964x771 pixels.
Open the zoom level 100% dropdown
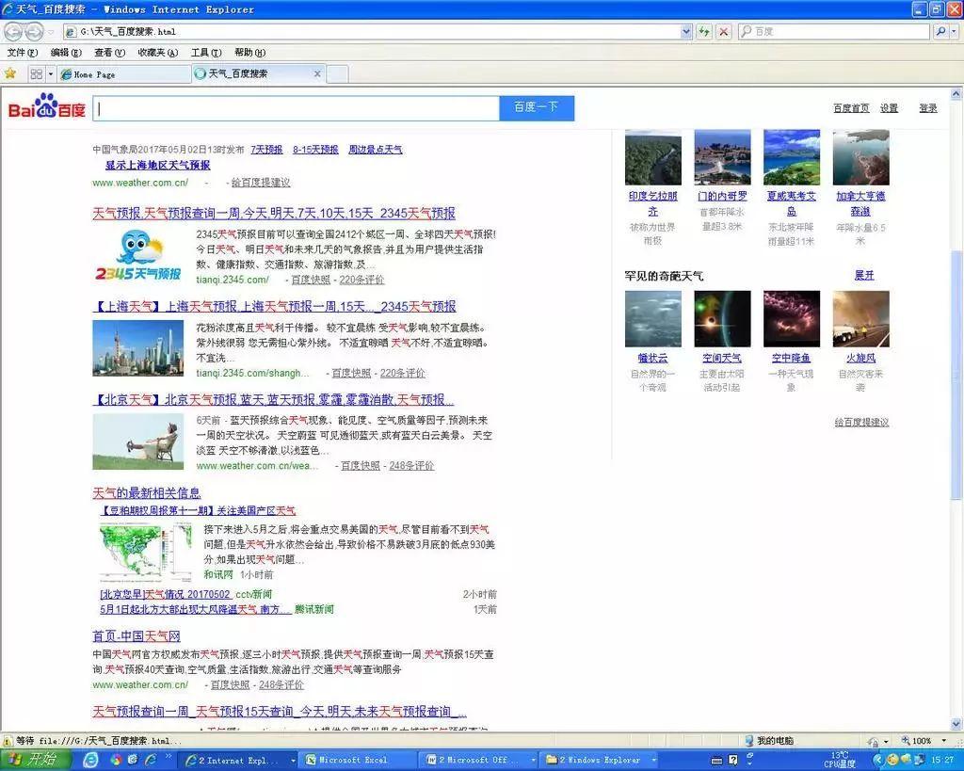924,741
